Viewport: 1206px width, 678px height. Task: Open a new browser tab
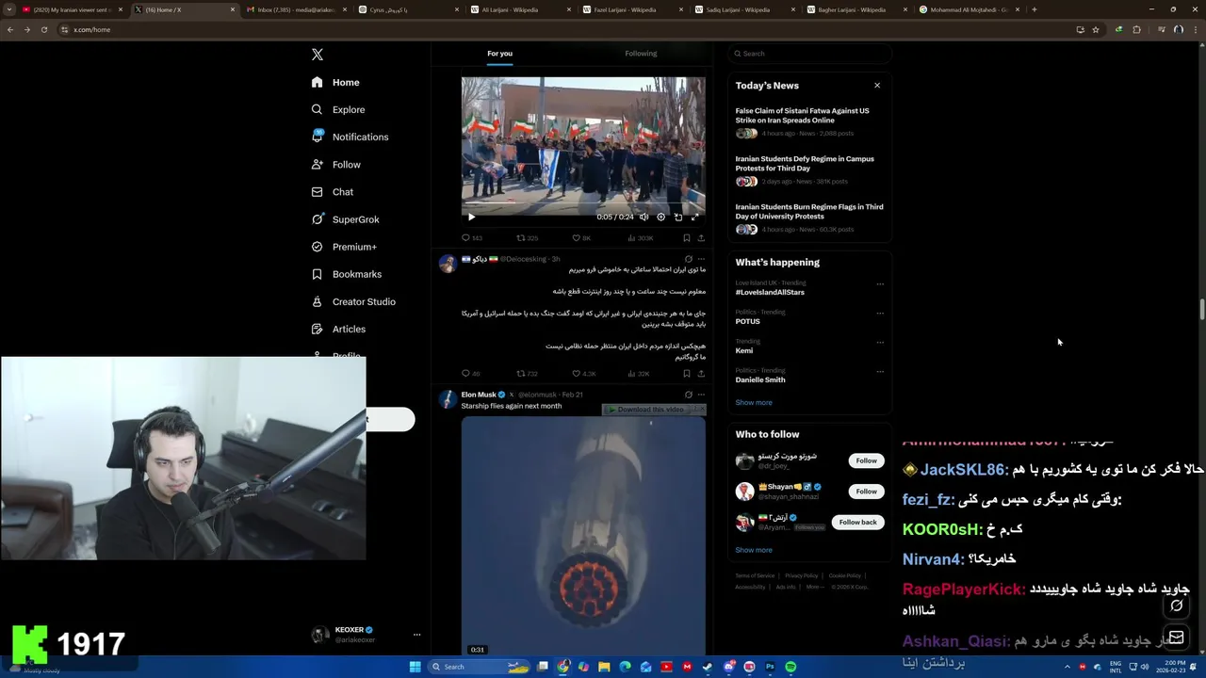click(1035, 9)
